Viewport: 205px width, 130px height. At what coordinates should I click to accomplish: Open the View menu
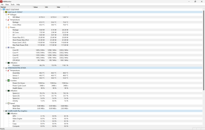point(7,5)
